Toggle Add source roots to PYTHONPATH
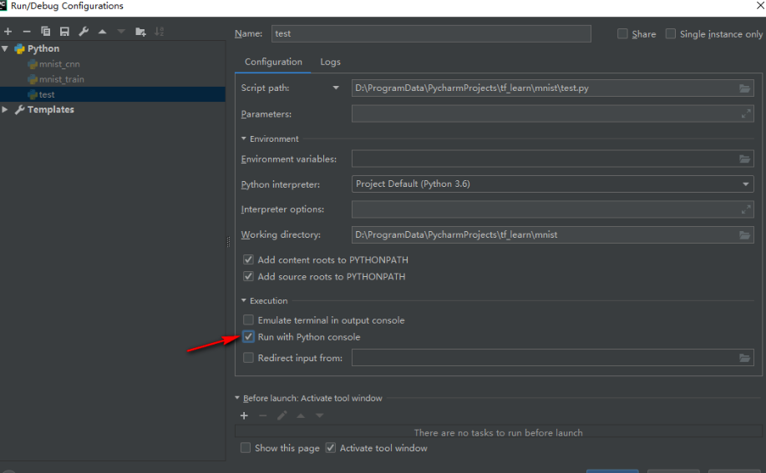 tap(248, 276)
